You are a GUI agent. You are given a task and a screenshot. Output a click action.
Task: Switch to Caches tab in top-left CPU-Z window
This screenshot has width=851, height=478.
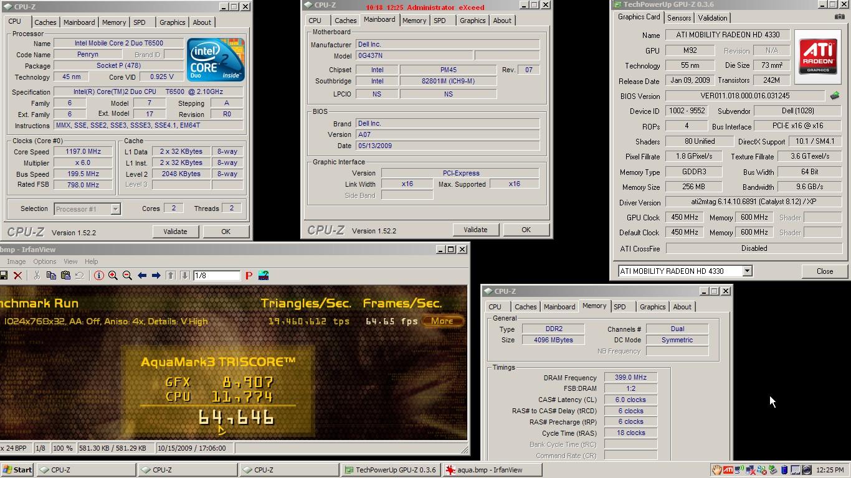(x=45, y=22)
